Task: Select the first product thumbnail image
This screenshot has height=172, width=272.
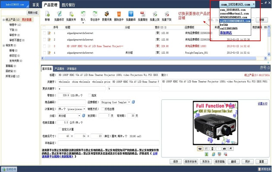Action: click(x=200, y=149)
